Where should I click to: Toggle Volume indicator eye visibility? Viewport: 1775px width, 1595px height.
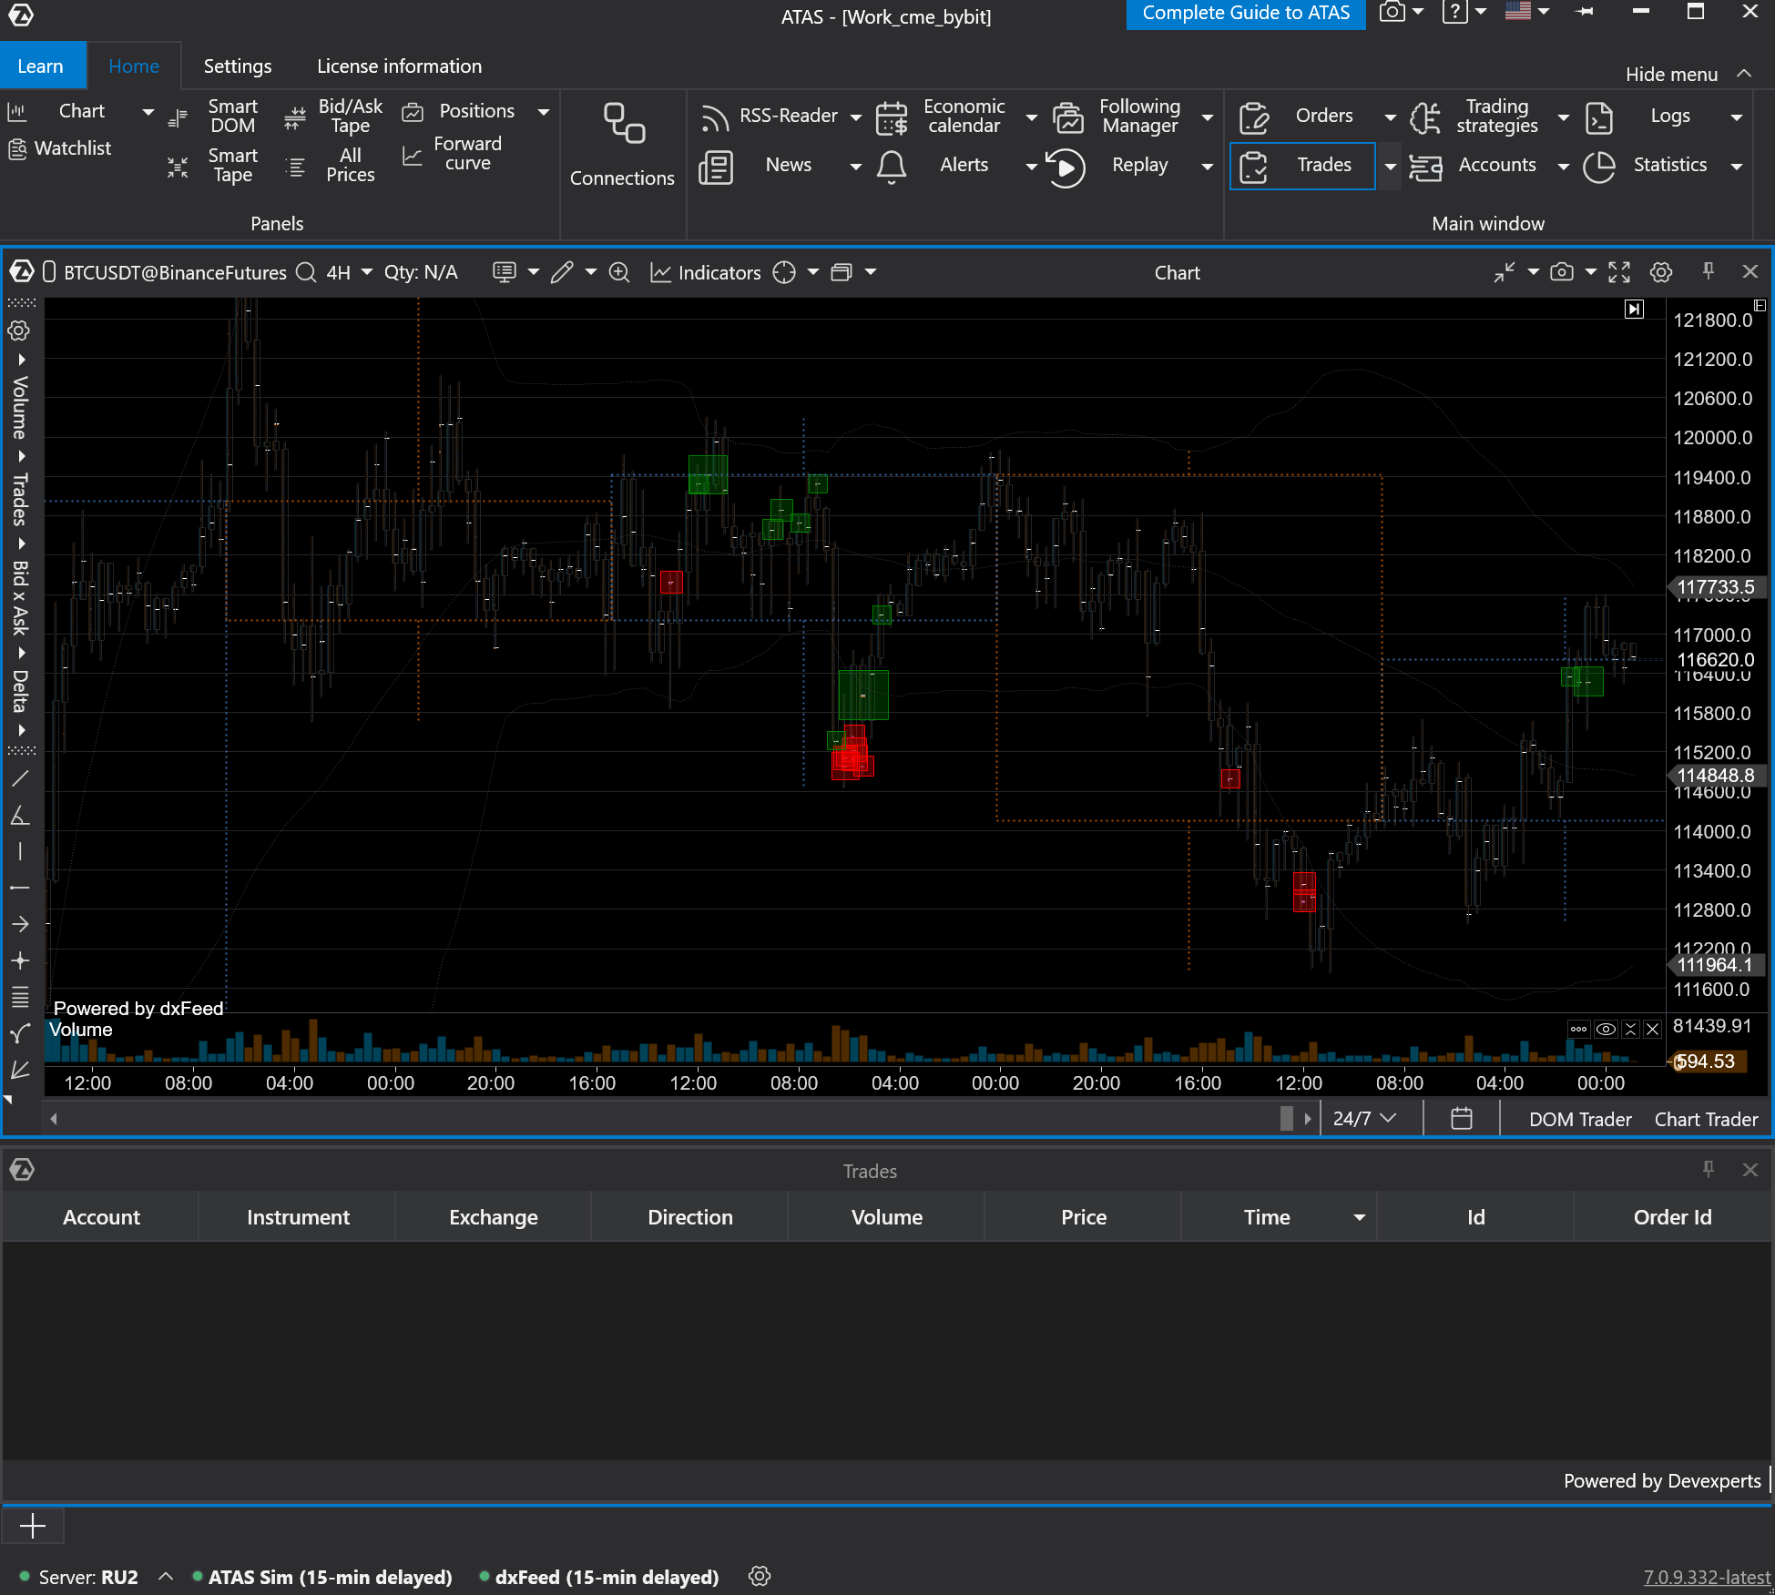(x=1607, y=1029)
